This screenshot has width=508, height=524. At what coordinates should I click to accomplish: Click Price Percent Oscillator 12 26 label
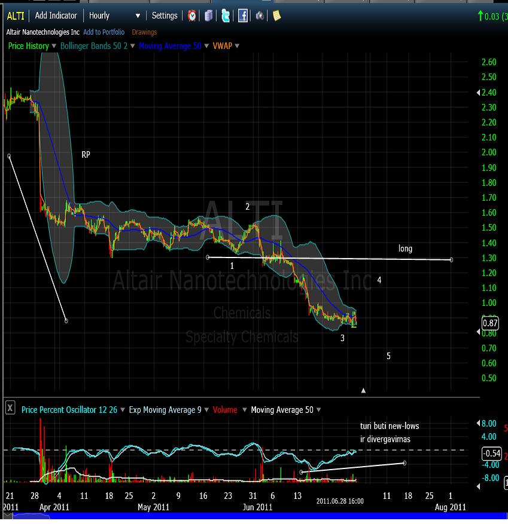(69, 410)
